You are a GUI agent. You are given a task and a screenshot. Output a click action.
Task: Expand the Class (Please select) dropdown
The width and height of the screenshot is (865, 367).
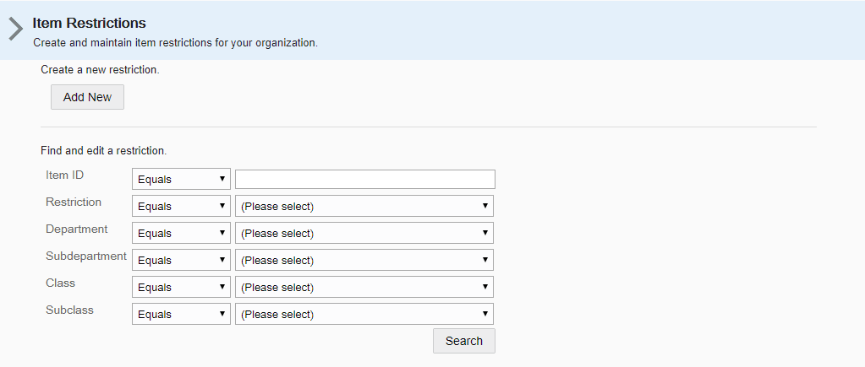pos(364,287)
